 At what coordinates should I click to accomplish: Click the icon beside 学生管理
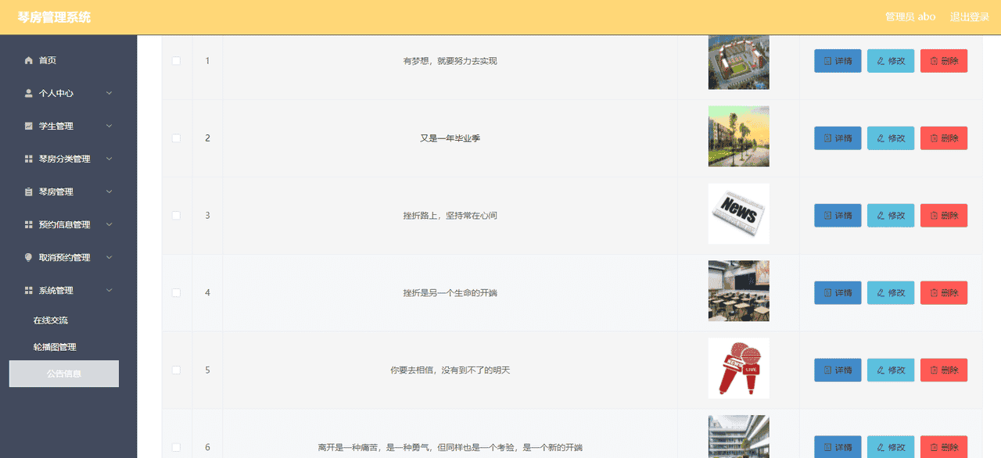pyautogui.click(x=27, y=126)
